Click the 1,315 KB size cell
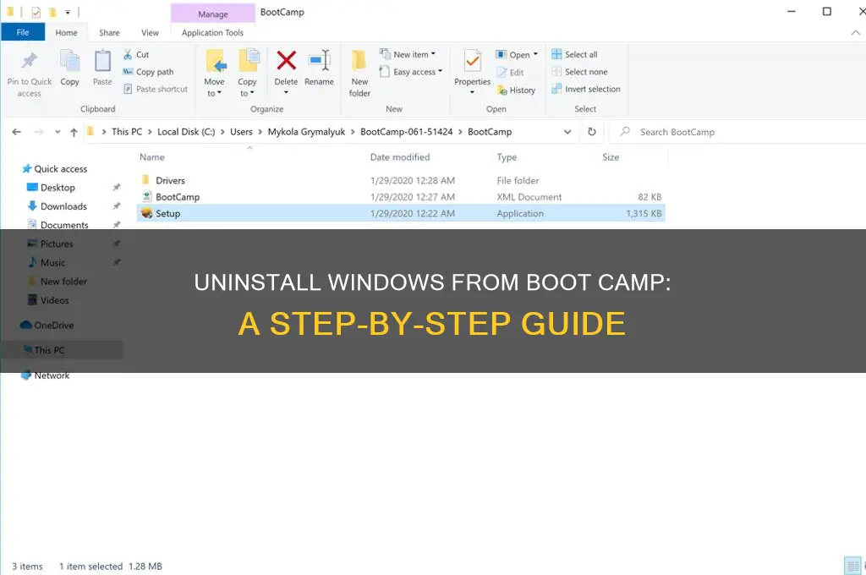This screenshot has height=575, width=866. coord(644,214)
